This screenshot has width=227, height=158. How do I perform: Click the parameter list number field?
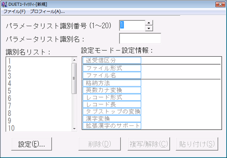pos(132,25)
